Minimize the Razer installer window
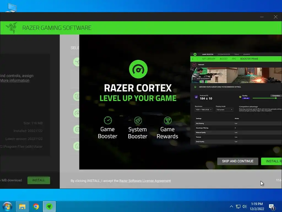 point(262,17)
